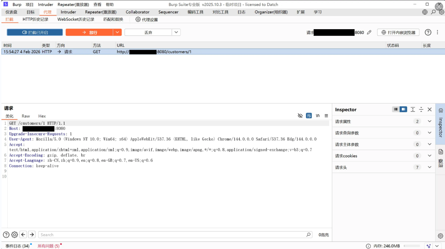
Task: Open 代理设置 proxy settings
Action: point(147,19)
